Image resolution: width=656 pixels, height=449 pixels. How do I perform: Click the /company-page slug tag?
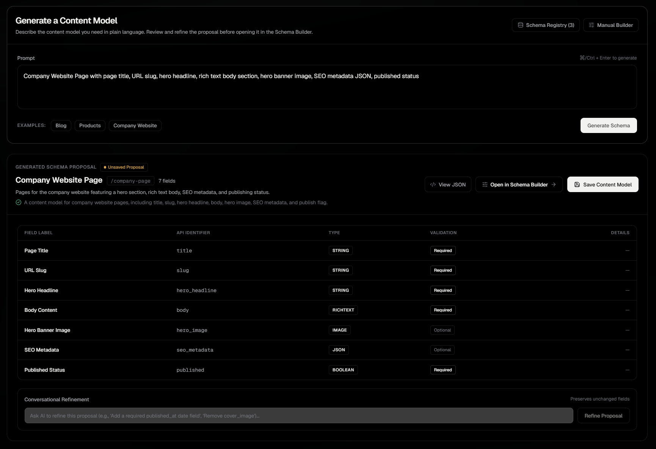(131, 181)
